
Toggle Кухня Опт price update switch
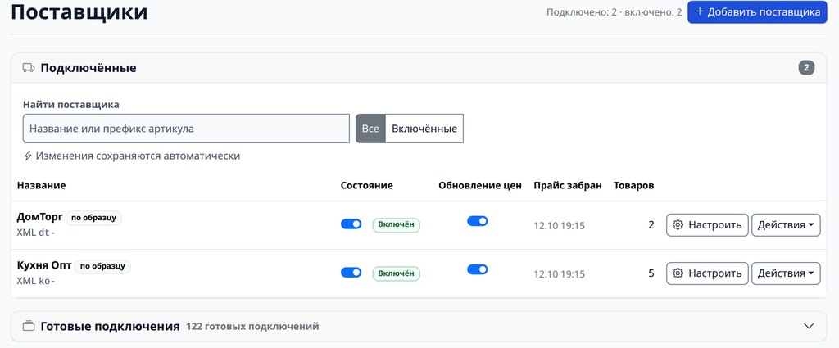[478, 269]
